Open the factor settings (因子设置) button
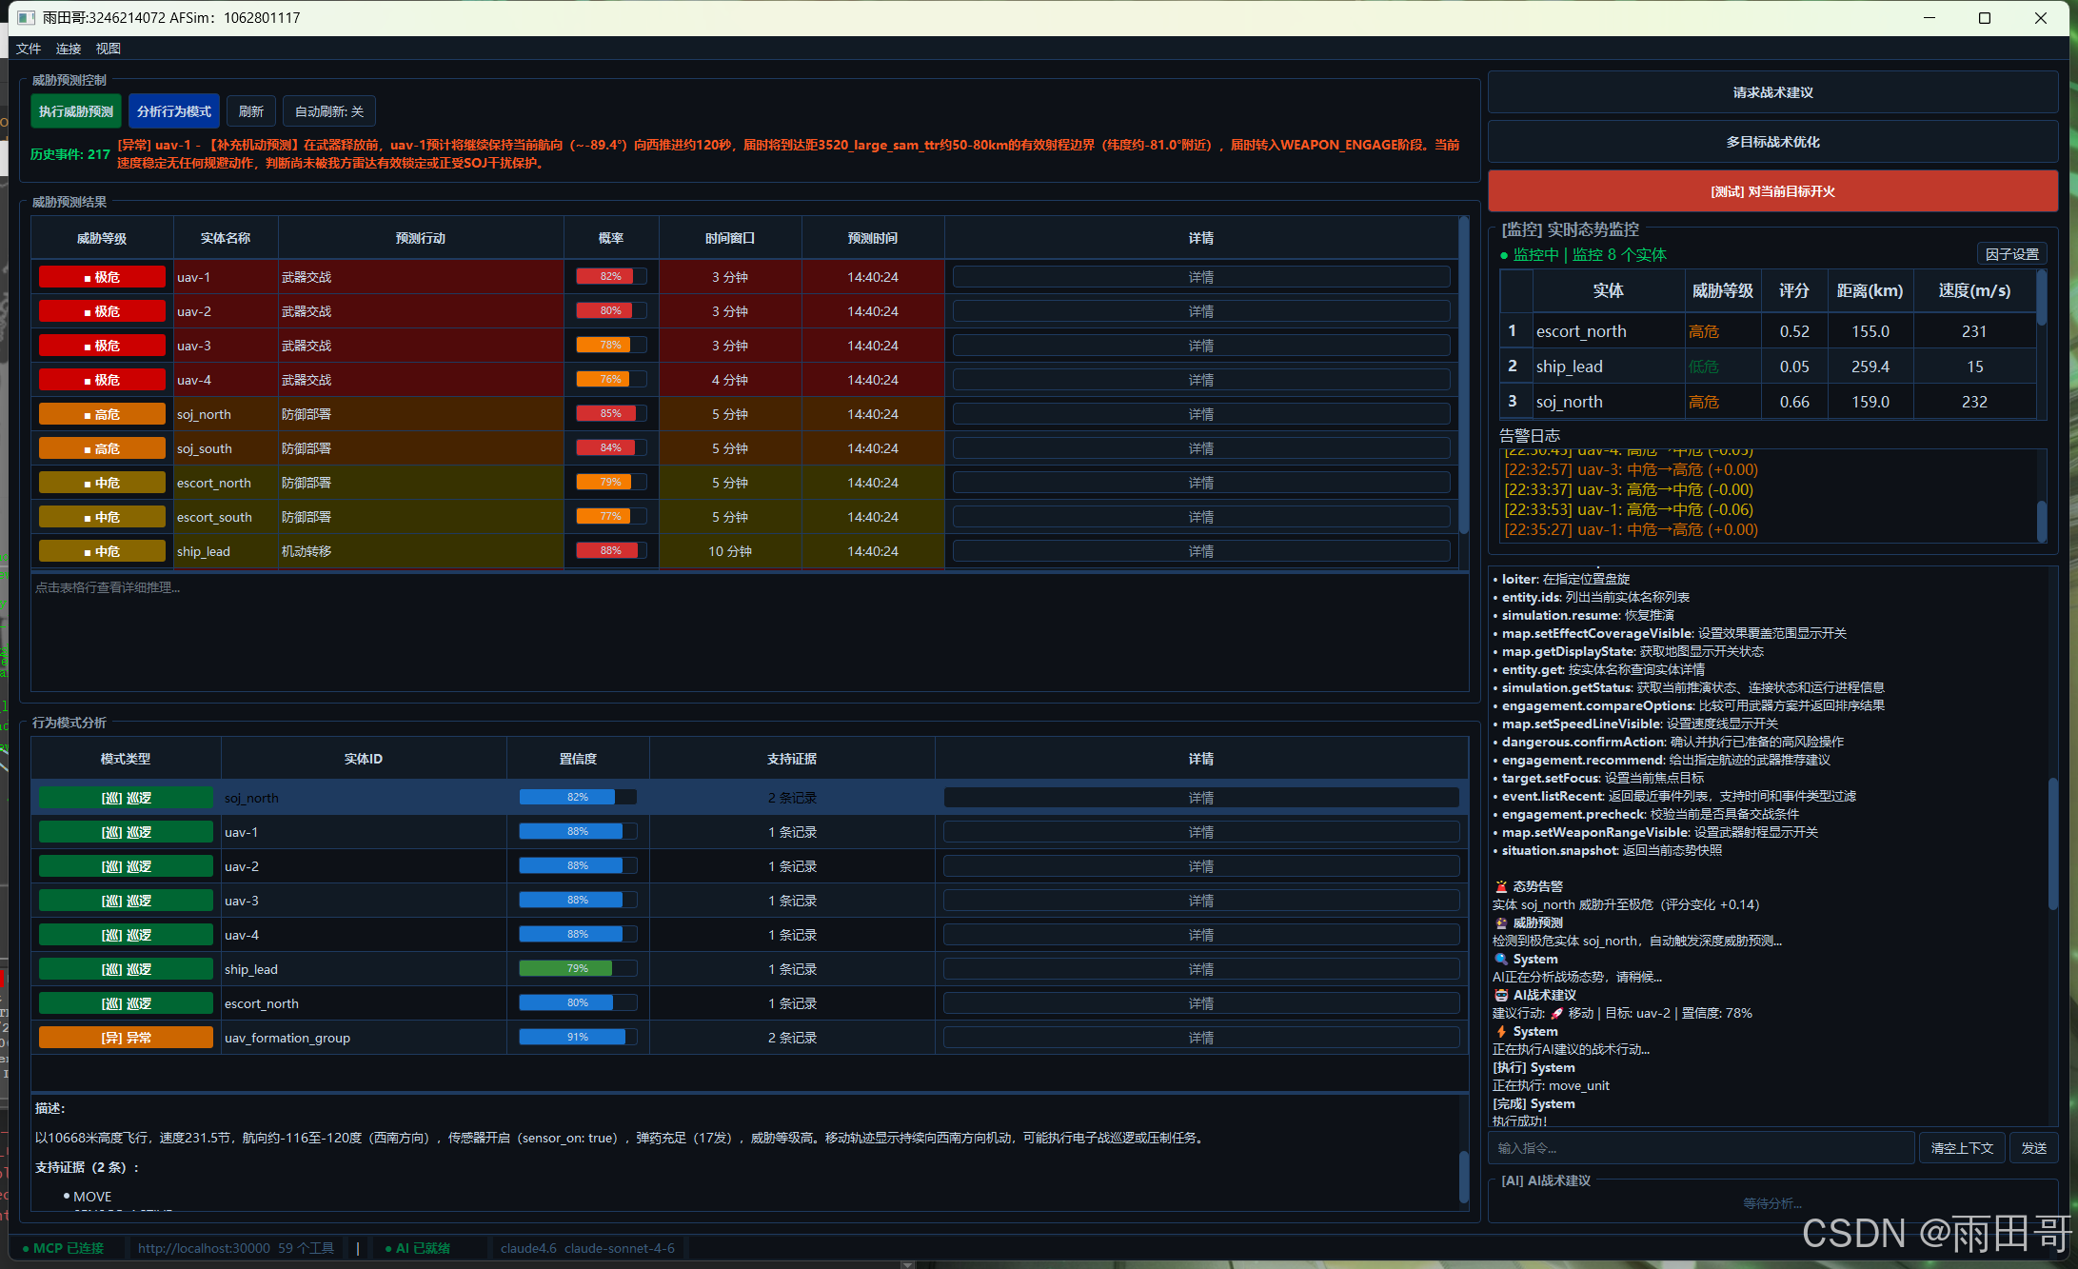Viewport: 2078px width, 1269px height. (2011, 254)
